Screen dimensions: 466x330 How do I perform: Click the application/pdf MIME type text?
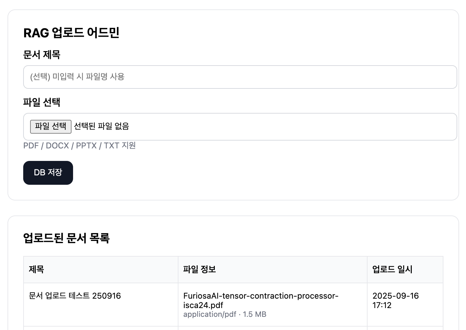pyautogui.click(x=209, y=314)
